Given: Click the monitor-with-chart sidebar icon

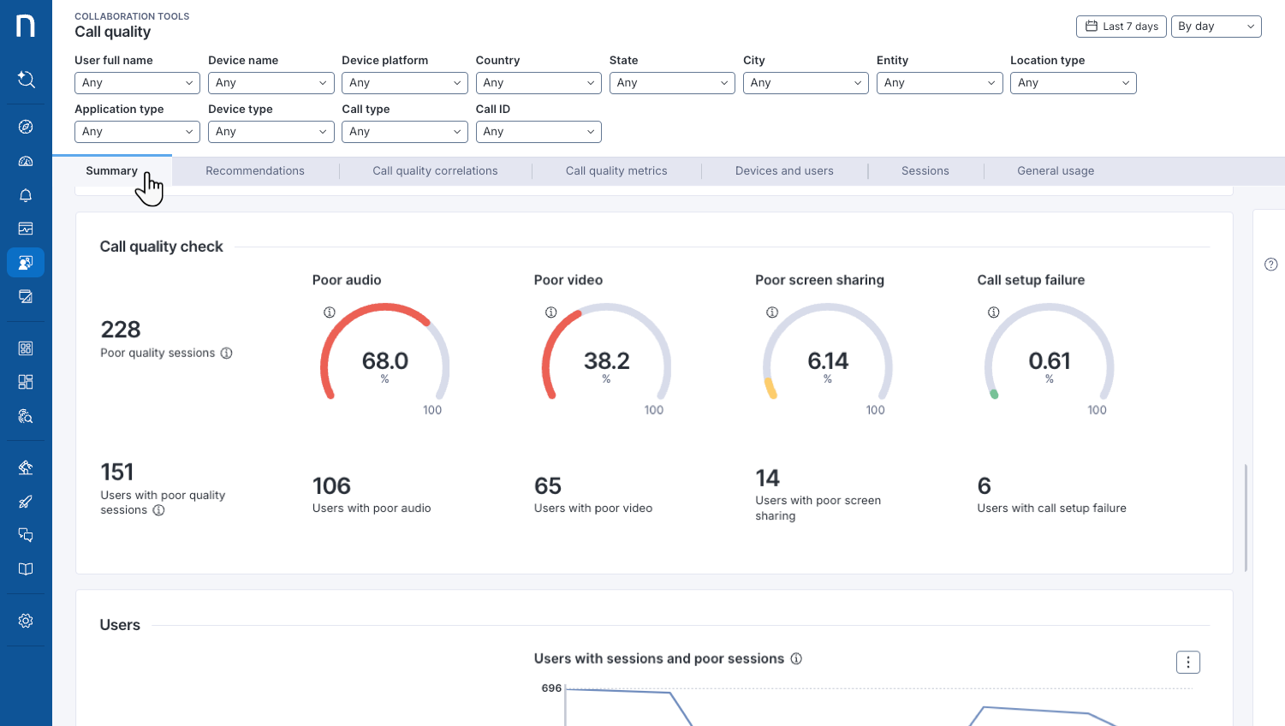Looking at the screenshot, I should (26, 228).
